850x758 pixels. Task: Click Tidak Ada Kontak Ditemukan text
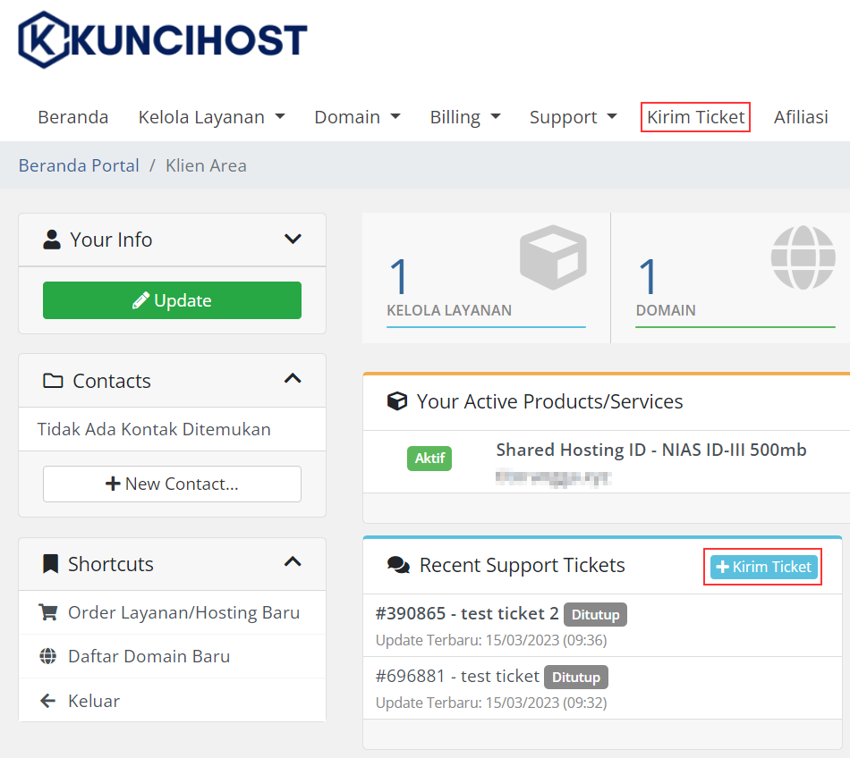click(154, 429)
